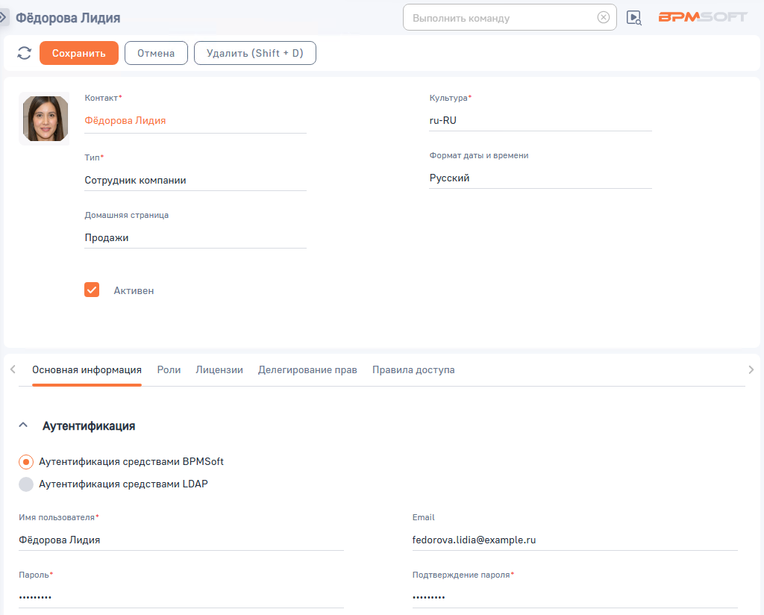Click Фёдорова Лидия profile photo

coord(46,119)
